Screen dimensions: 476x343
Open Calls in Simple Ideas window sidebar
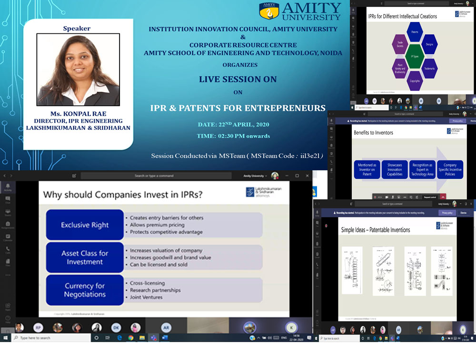(x=317, y=265)
